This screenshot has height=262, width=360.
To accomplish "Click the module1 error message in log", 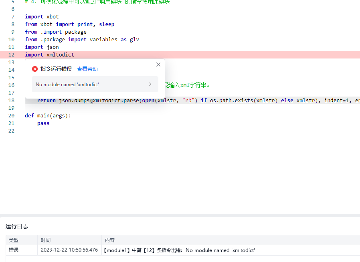I will (x=179, y=250).
